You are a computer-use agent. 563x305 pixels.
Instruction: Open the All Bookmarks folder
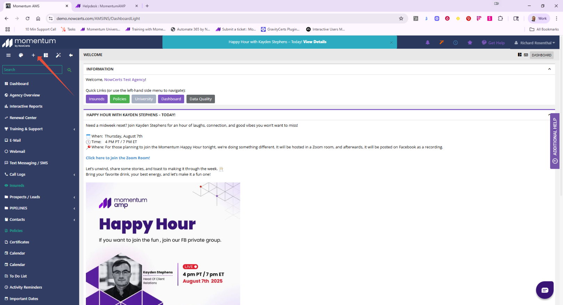[x=544, y=29]
